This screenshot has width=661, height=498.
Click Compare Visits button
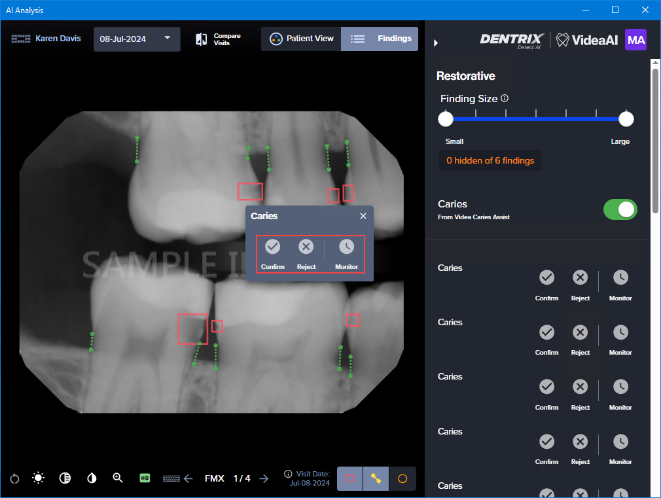coord(219,39)
